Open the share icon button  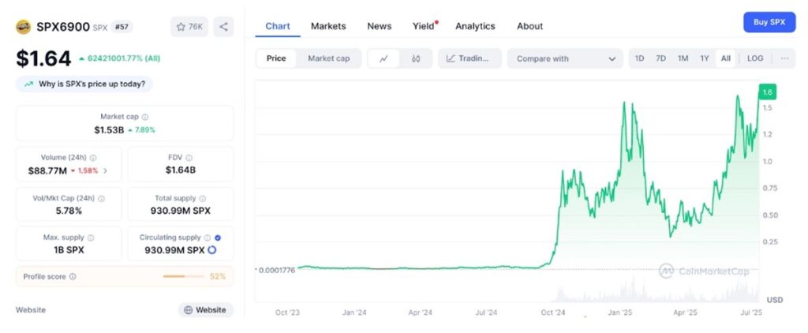(x=223, y=27)
